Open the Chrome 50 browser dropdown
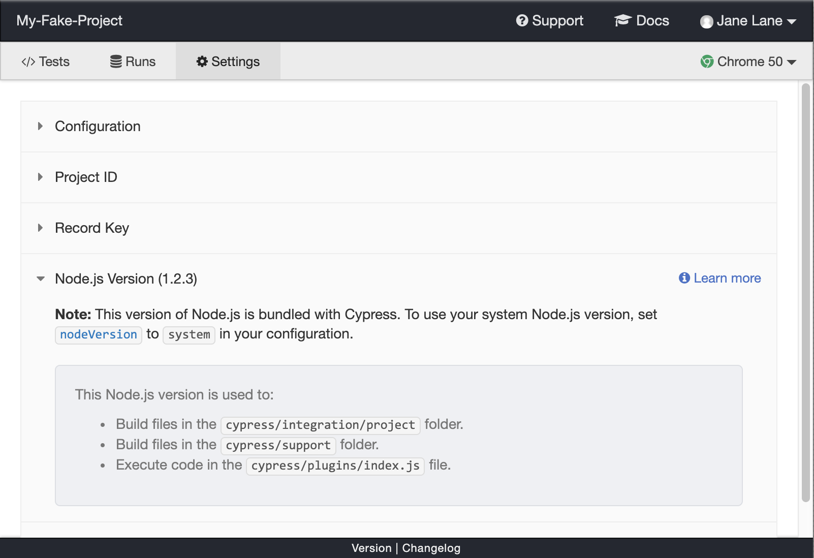The height and width of the screenshot is (558, 814). click(x=748, y=61)
